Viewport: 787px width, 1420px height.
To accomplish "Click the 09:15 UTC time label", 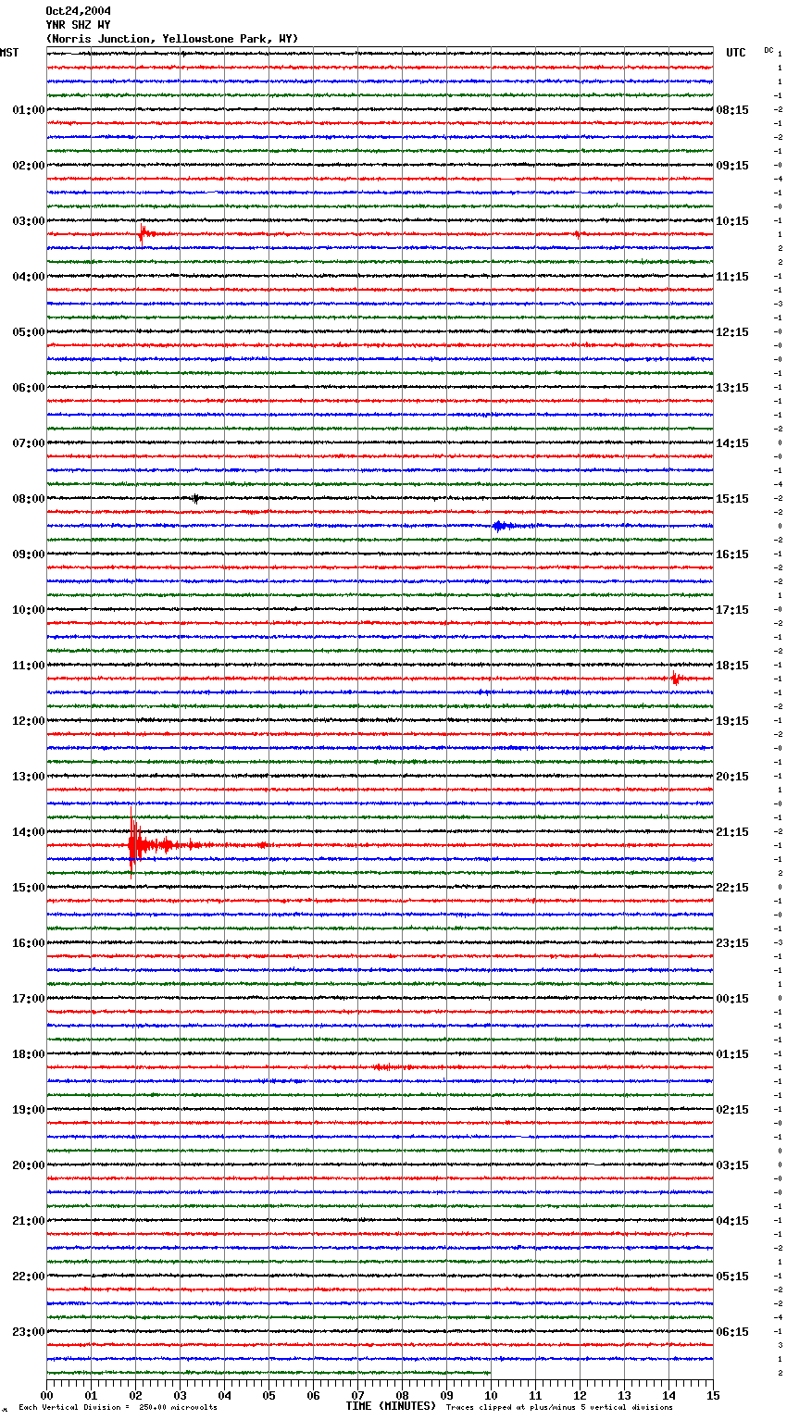I will point(732,166).
